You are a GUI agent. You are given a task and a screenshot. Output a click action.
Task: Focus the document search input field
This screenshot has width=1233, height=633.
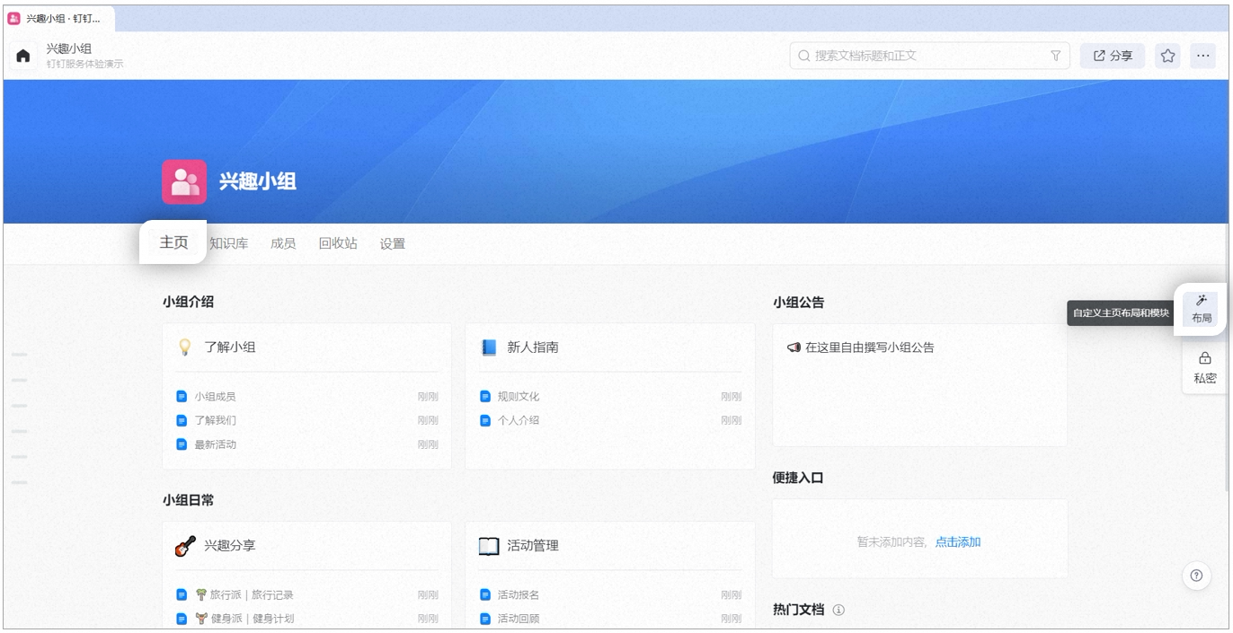coord(930,56)
